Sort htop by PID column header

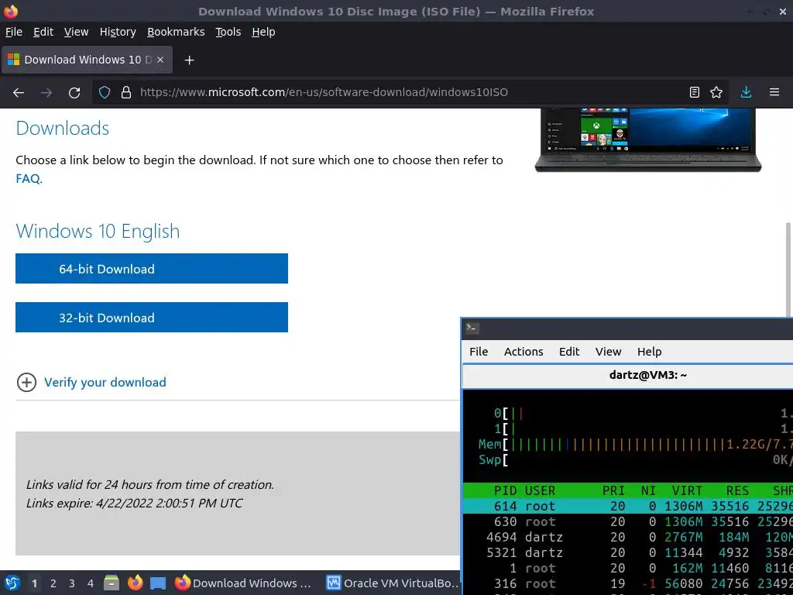click(x=505, y=490)
